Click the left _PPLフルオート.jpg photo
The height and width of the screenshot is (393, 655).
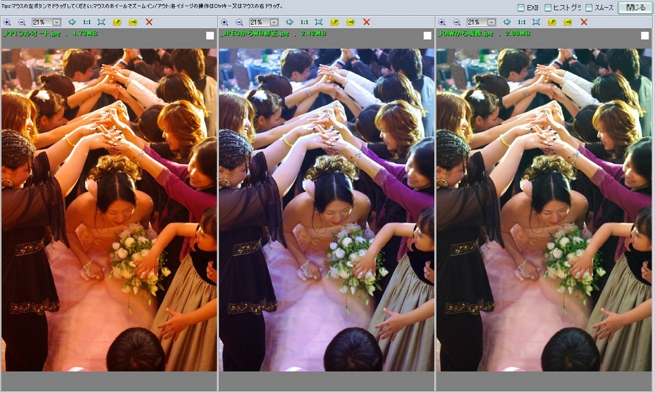tap(109, 210)
